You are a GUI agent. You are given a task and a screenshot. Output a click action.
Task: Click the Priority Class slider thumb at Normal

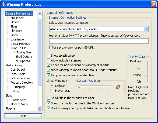[x=147, y=75]
